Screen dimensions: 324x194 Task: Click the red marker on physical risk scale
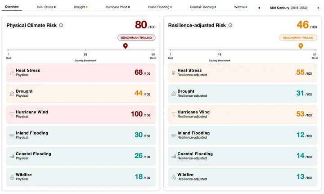[x=125, y=45]
